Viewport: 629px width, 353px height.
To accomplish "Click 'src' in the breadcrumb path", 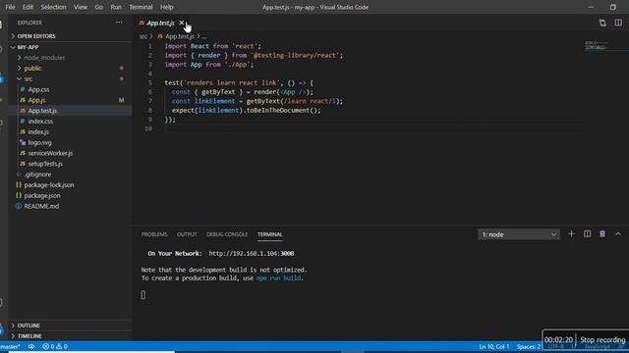I will [x=143, y=36].
